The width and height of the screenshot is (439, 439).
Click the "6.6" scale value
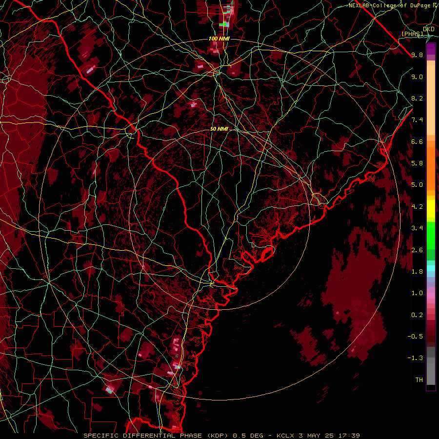coord(417,141)
